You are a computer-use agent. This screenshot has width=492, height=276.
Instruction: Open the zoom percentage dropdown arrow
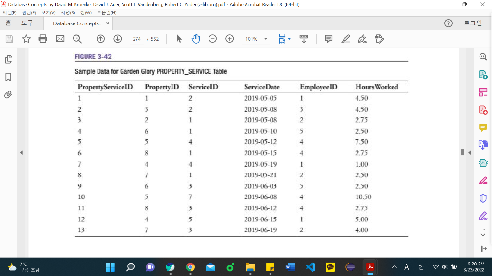266,39
